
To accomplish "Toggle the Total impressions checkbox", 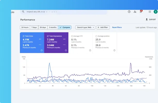I will point(48,36).
